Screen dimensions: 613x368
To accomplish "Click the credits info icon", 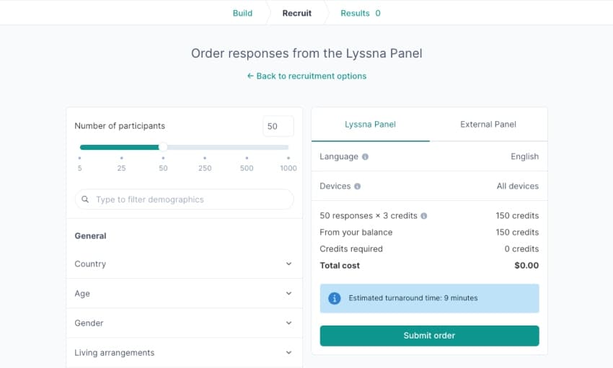I will (423, 216).
